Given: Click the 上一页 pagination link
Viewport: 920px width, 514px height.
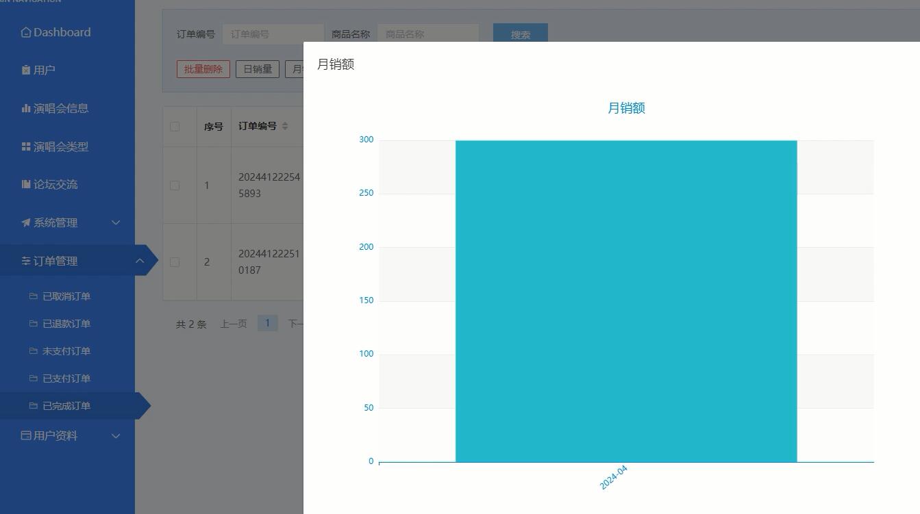Looking at the screenshot, I should pyautogui.click(x=234, y=324).
